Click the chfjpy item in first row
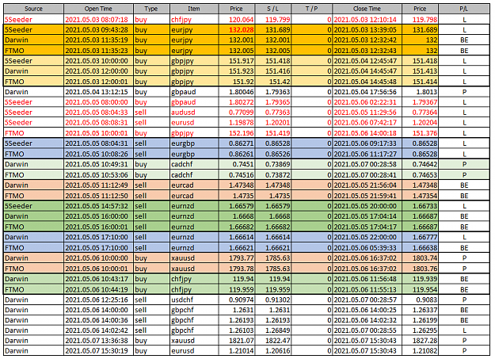Viewport: 495px width, 359px height. click(194, 20)
